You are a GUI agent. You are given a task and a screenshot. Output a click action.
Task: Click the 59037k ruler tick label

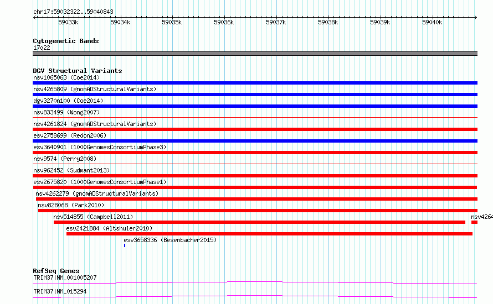(276, 22)
